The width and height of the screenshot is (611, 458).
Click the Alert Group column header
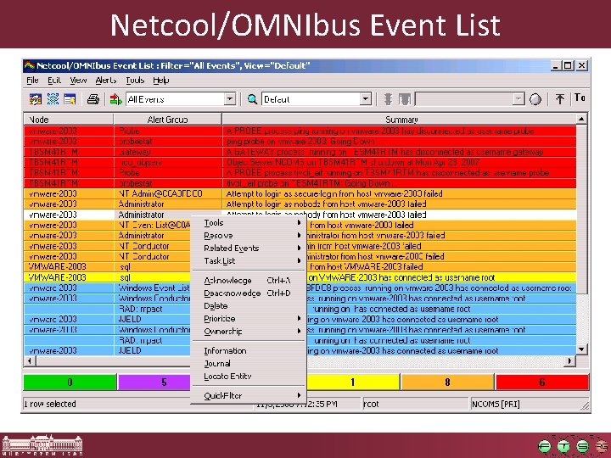[167, 120]
